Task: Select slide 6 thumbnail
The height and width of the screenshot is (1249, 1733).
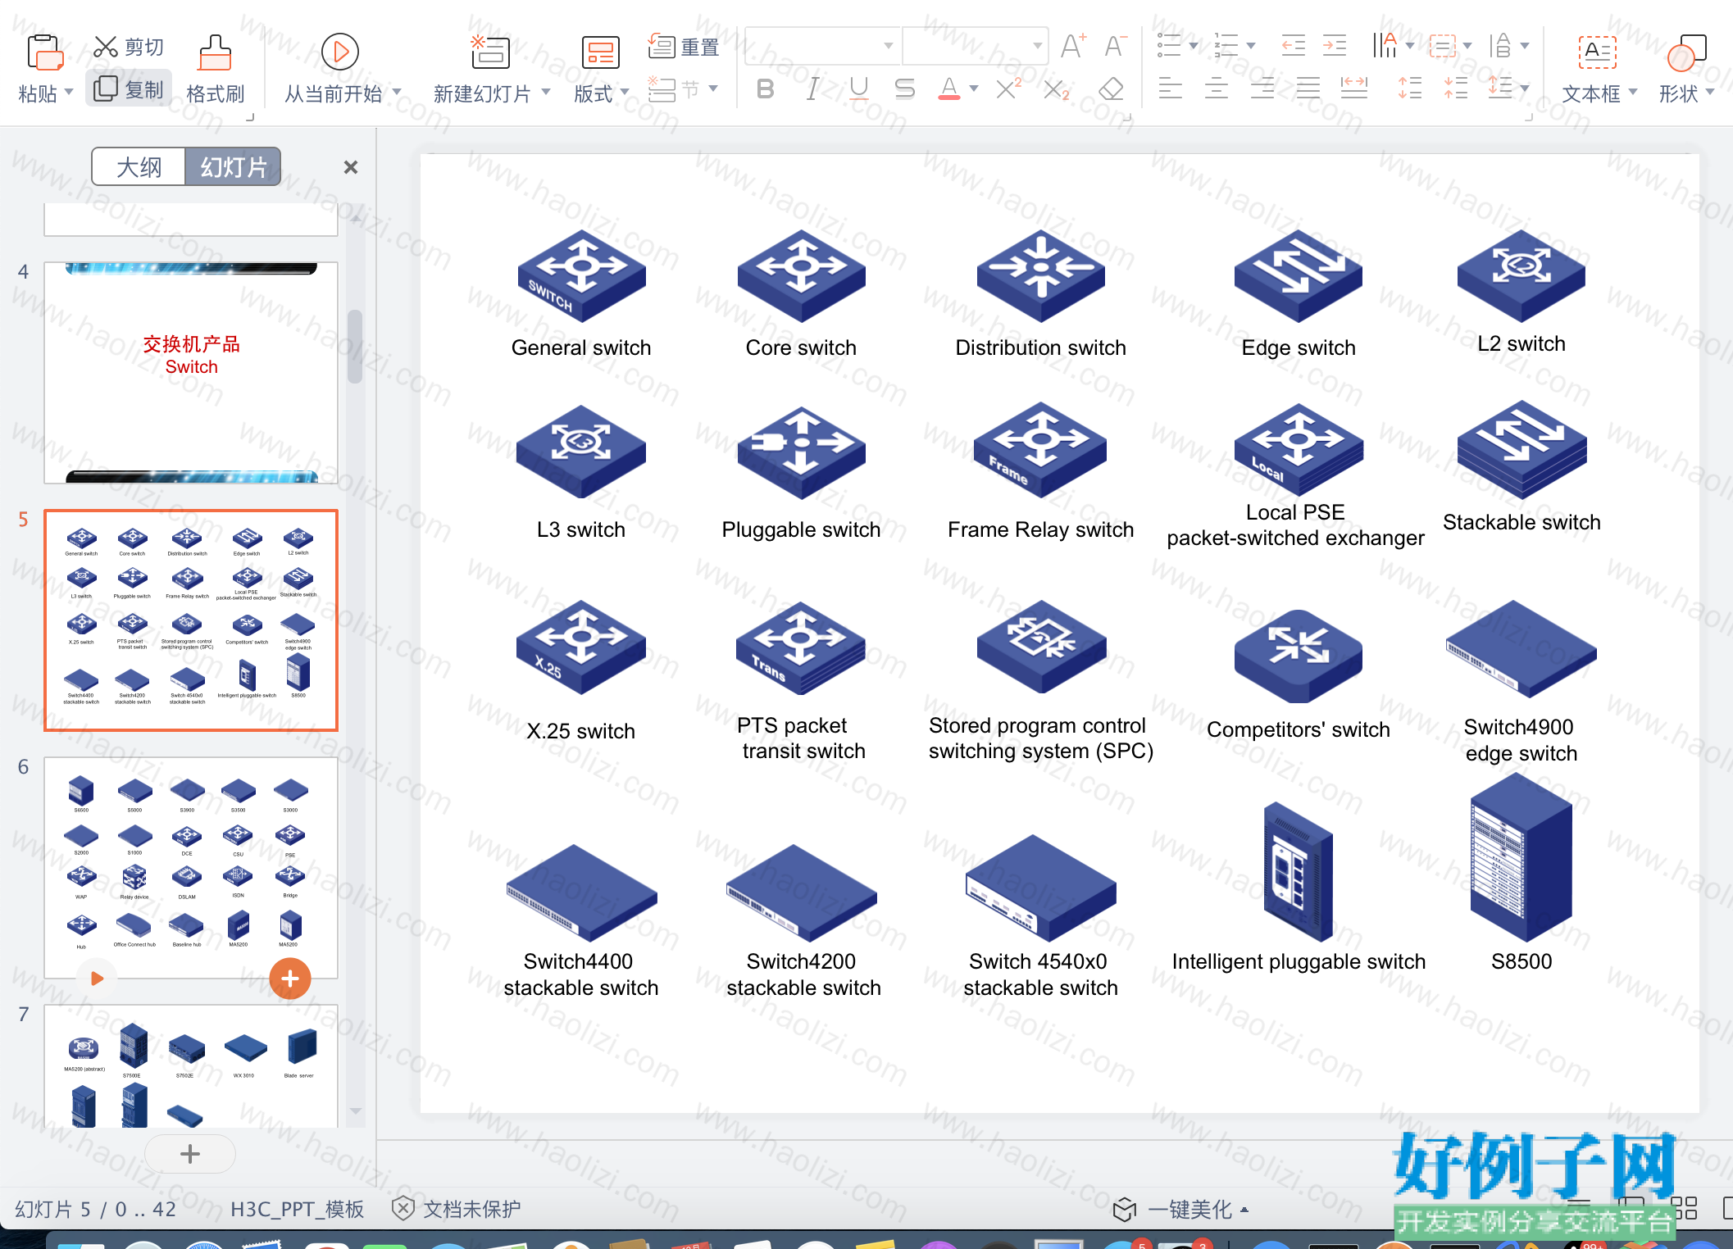Action: [x=191, y=868]
